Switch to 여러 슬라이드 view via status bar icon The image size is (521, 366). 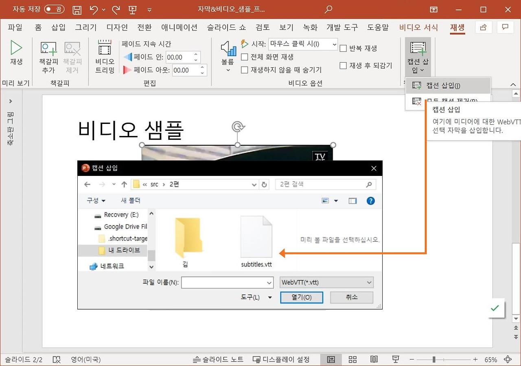pos(352,359)
